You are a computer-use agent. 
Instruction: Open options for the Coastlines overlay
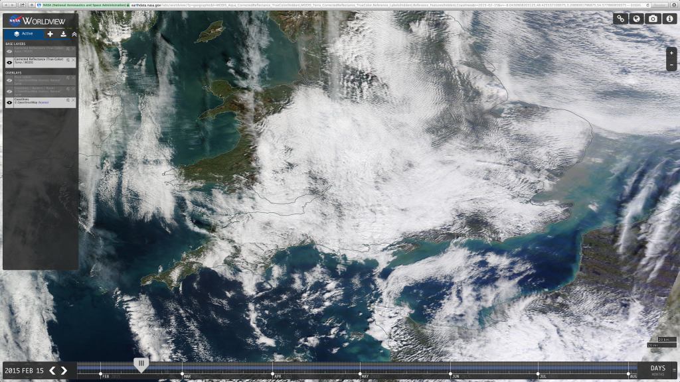(68, 100)
